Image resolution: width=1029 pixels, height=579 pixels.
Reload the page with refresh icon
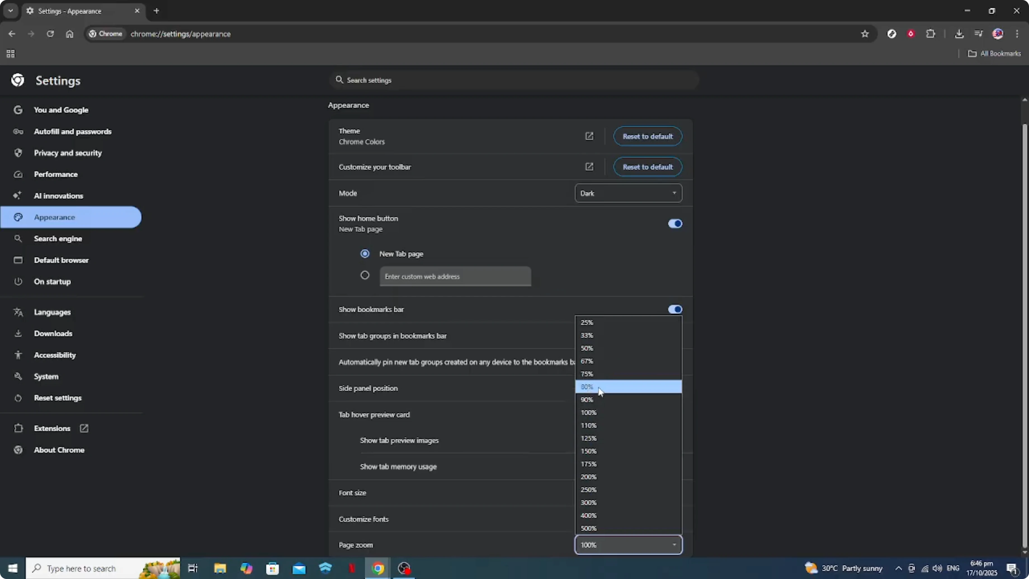[50, 34]
